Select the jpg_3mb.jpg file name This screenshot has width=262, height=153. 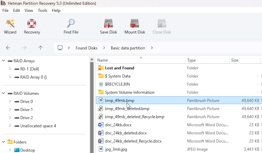pyautogui.click(x=116, y=149)
